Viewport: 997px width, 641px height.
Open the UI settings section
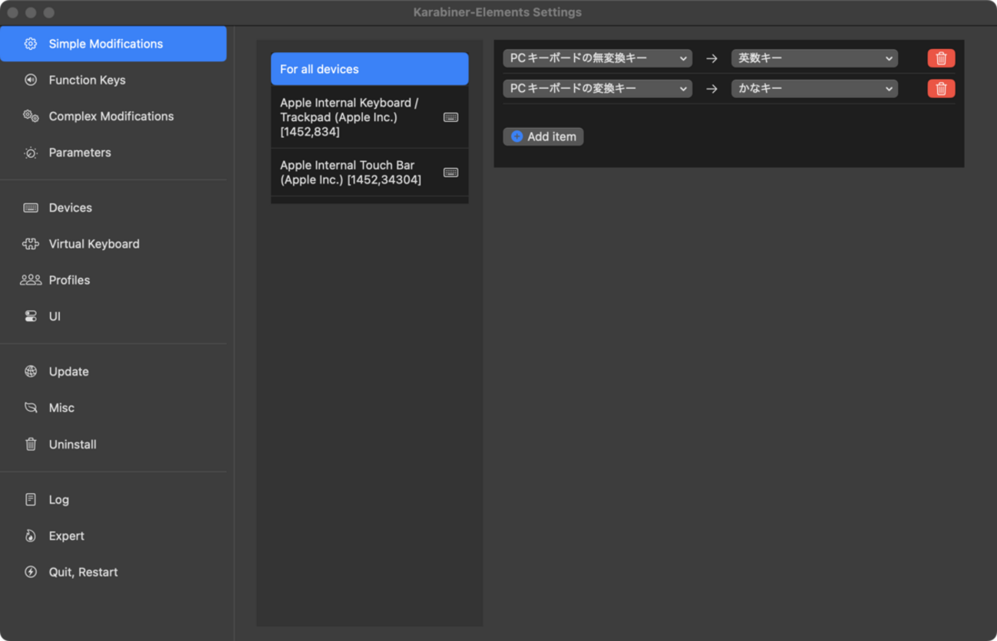pyautogui.click(x=114, y=316)
